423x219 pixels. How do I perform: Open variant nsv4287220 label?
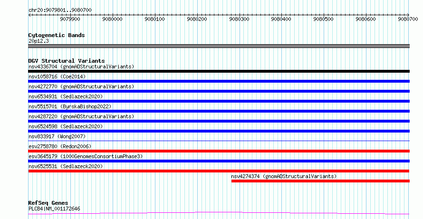81,116
